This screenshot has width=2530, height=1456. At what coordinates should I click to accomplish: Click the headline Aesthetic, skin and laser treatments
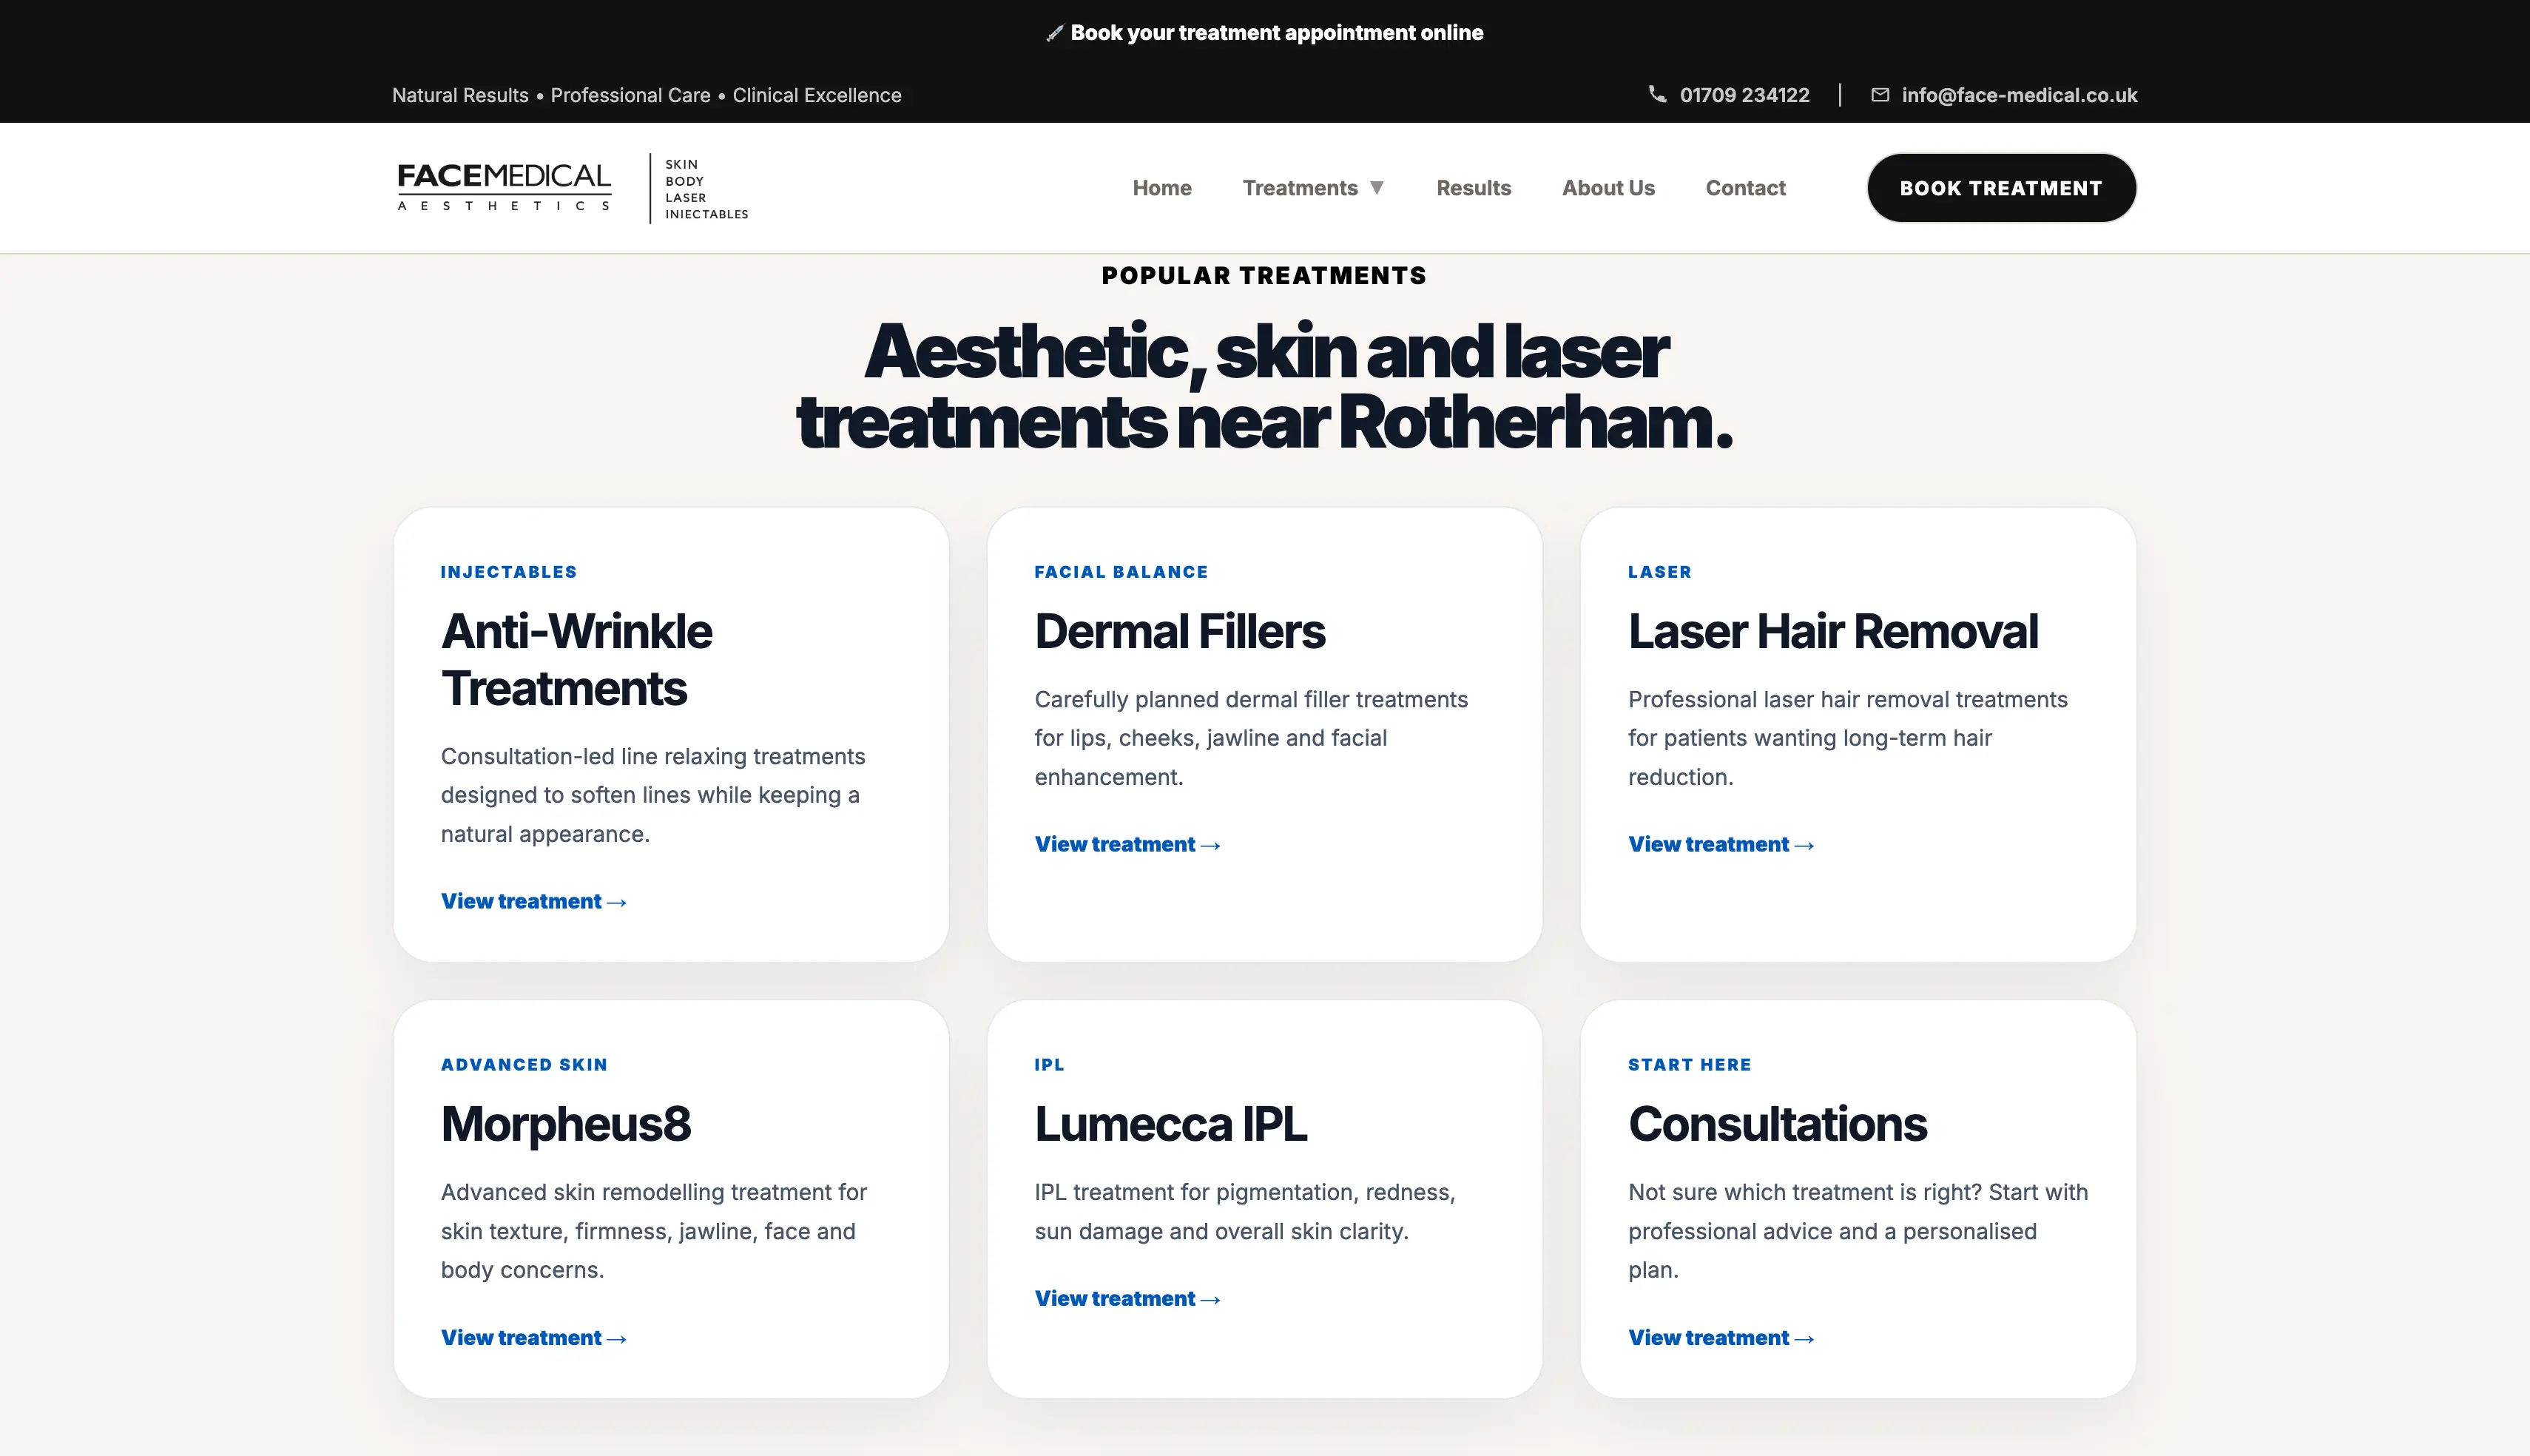pos(1264,387)
